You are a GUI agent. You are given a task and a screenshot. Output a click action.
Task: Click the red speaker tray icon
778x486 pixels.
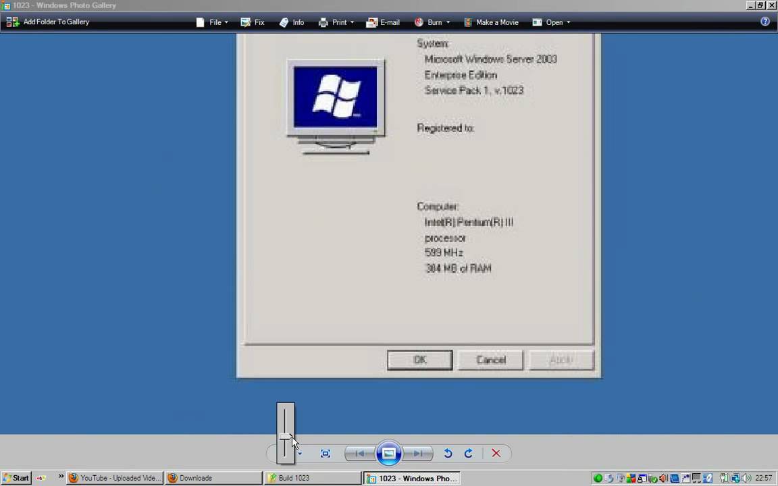663,478
